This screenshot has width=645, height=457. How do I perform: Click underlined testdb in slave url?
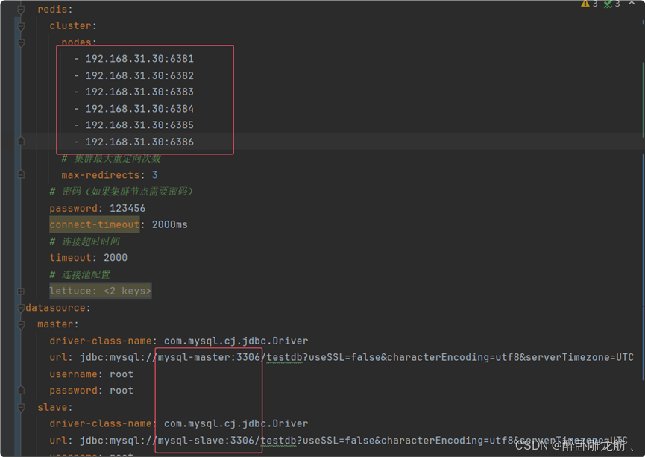pyautogui.click(x=278, y=441)
